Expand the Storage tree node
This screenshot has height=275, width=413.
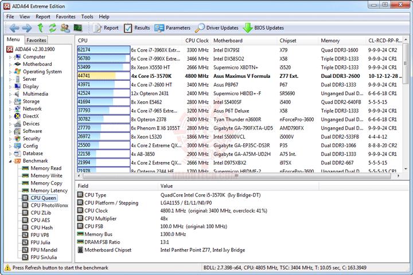10,101
